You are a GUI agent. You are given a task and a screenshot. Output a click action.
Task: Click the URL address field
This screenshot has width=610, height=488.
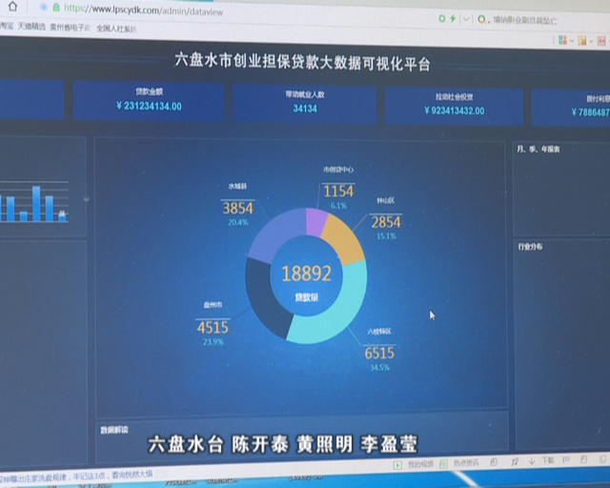(238, 10)
